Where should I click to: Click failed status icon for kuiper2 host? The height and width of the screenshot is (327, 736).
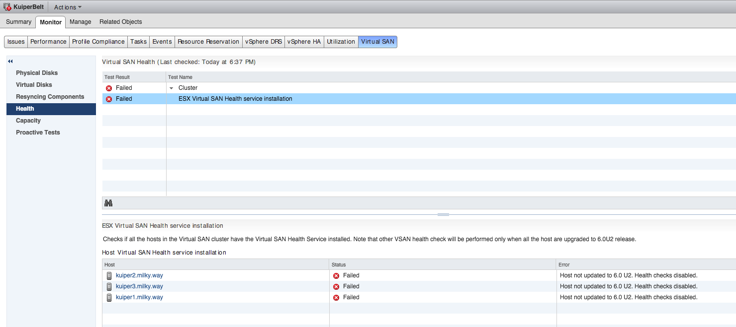click(x=336, y=276)
